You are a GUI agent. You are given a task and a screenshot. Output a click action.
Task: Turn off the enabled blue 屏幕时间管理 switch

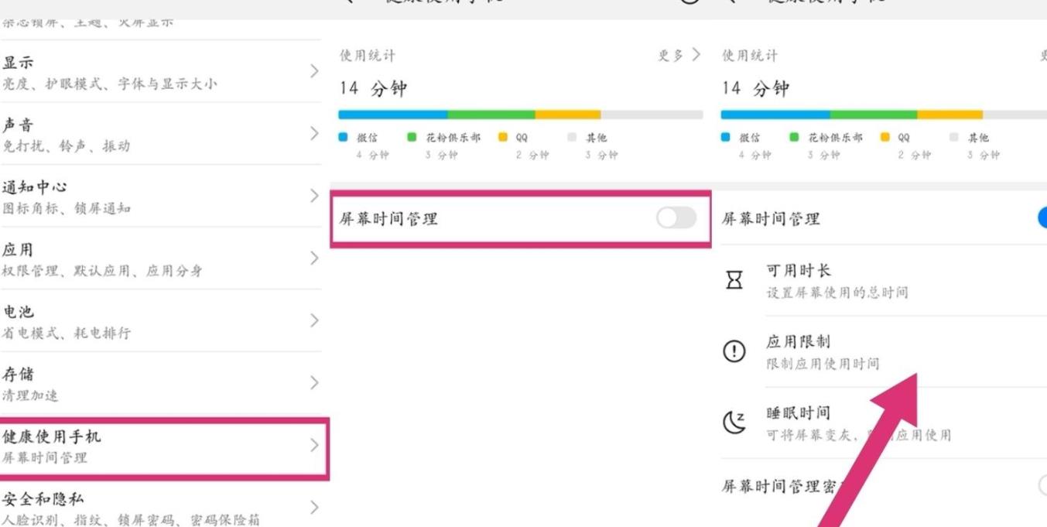[x=1042, y=219]
